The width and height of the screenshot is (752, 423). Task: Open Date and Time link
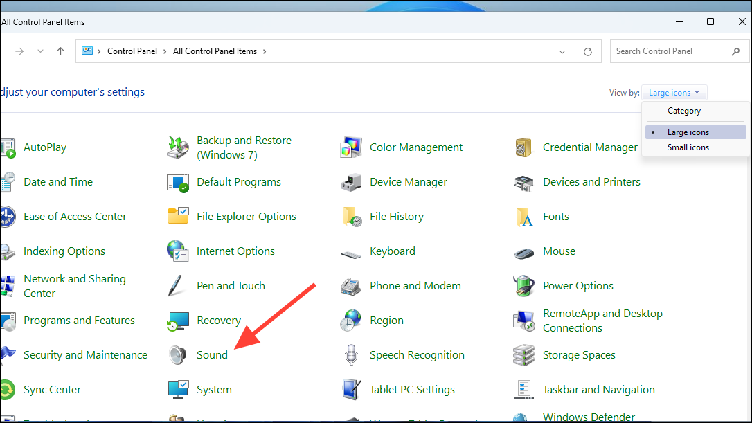click(x=58, y=182)
